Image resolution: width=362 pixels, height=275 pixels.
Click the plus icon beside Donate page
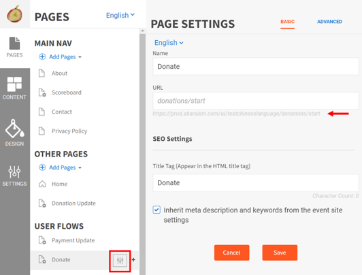(133, 260)
